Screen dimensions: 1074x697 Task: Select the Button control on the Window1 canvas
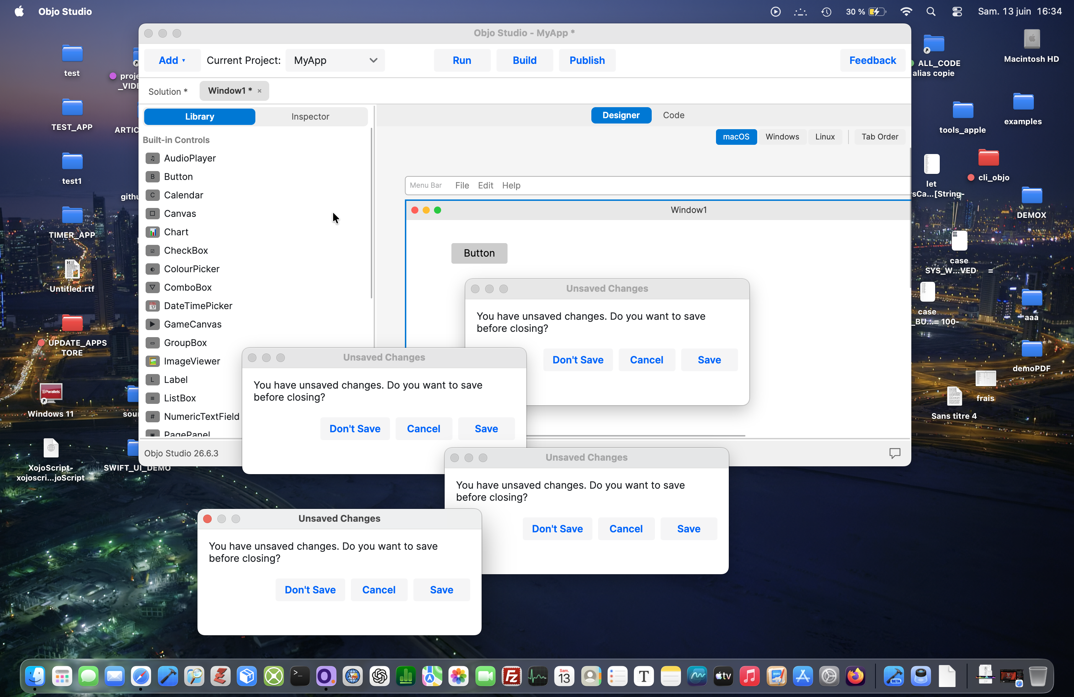point(479,253)
